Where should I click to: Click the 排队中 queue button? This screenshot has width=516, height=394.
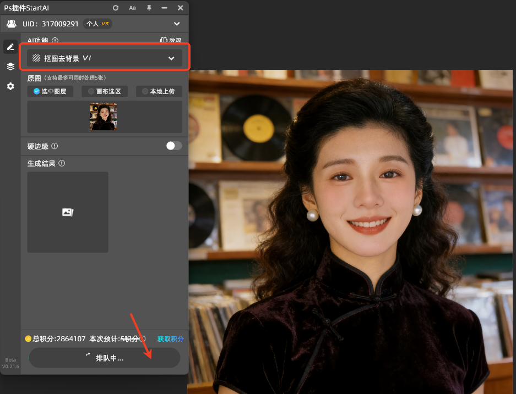pos(104,358)
